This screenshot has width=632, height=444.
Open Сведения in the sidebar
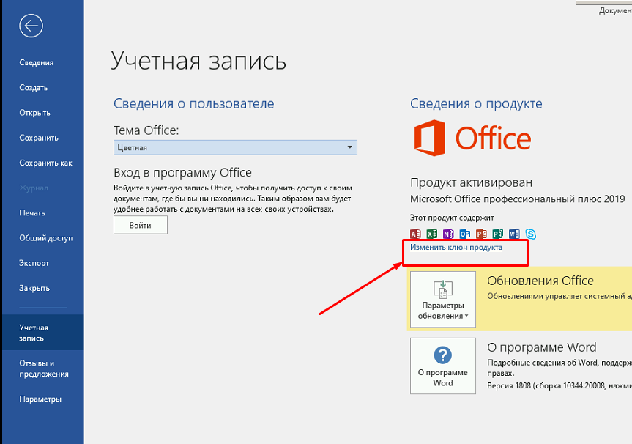37,62
